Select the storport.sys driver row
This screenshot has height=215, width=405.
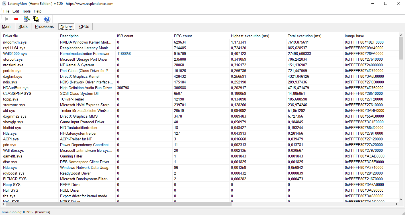click(x=200, y=59)
